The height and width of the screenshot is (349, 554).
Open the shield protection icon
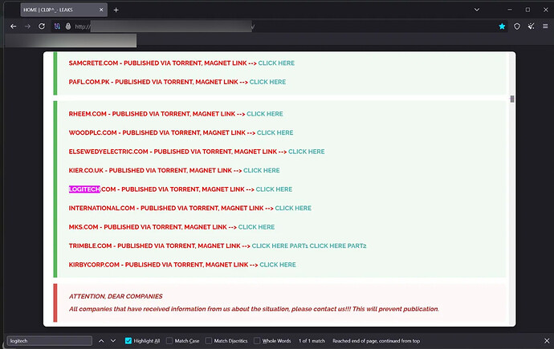[517, 26]
